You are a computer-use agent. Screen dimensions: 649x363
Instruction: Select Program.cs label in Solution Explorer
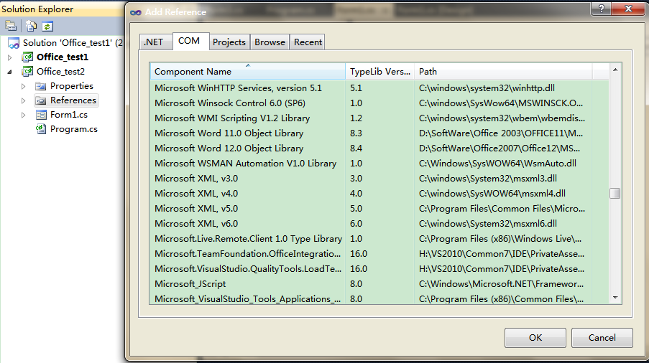74,129
